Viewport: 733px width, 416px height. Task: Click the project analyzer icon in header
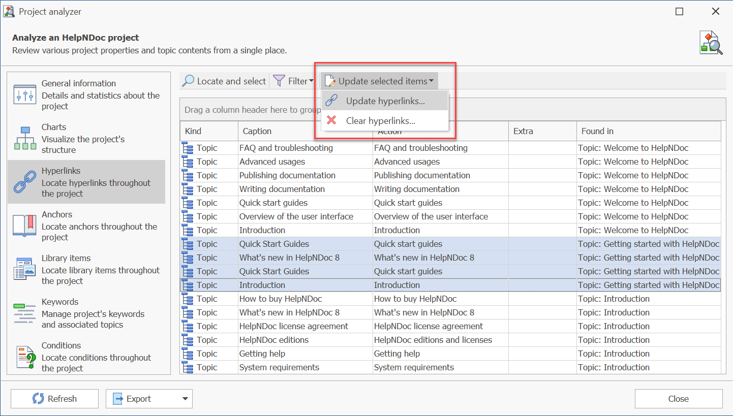point(711,43)
